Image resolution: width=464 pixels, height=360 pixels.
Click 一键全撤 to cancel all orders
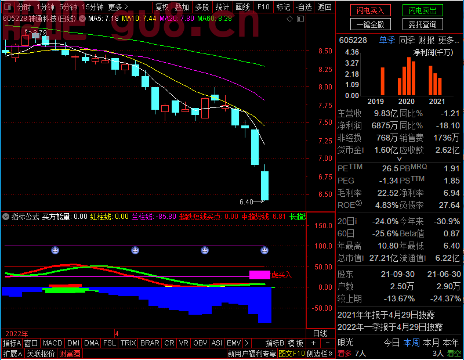pyautogui.click(x=370, y=24)
